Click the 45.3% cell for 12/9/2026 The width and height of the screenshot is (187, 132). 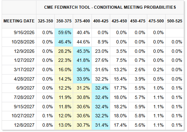[x=82, y=51]
